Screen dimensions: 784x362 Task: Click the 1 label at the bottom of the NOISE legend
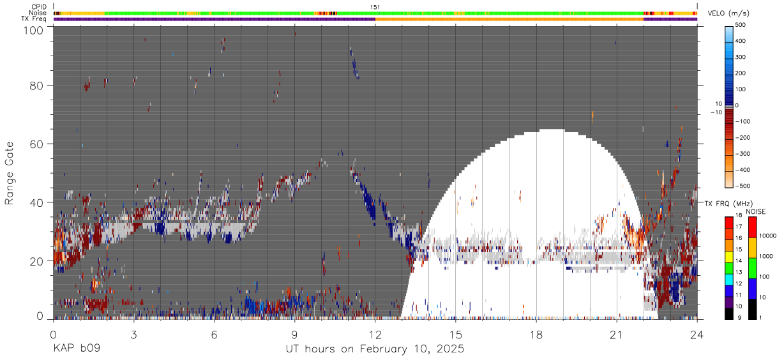[x=762, y=318]
